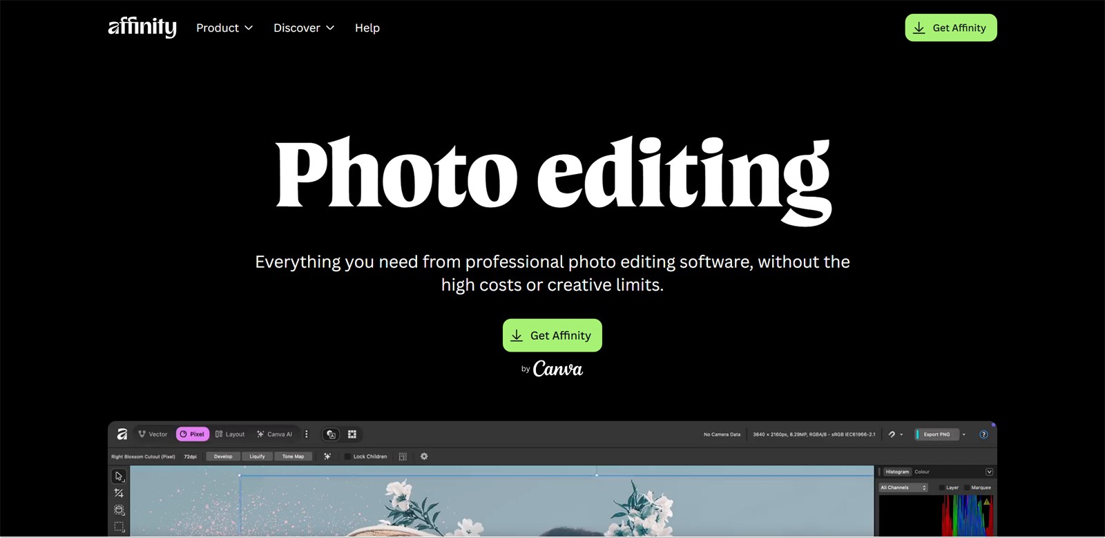Switch to the Vector studio tab
This screenshot has height=538, width=1105.
coord(153,434)
